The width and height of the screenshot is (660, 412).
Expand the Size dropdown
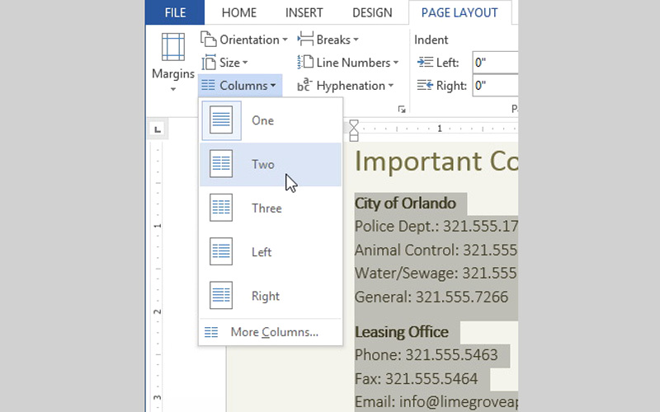224,63
